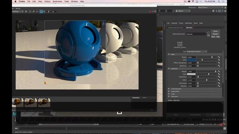Open the Focus menu in Attribute Editor
The height and width of the screenshot is (134, 239).
(181, 23)
